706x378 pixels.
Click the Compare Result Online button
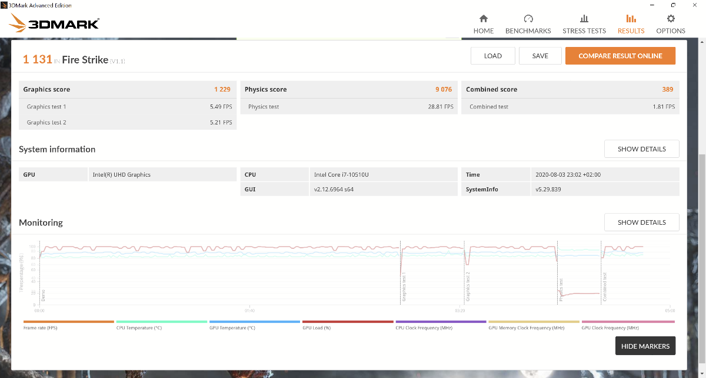click(x=620, y=56)
